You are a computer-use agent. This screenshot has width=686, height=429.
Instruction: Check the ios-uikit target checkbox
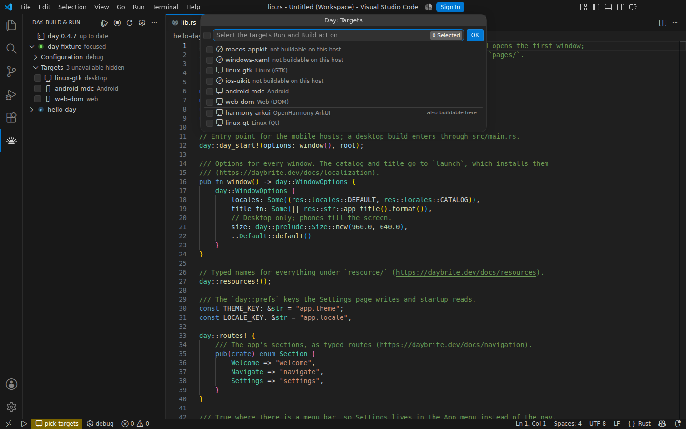(x=210, y=81)
